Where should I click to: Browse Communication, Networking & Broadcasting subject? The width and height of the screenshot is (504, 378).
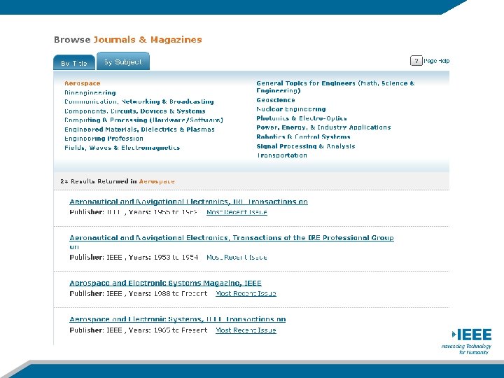139,101
